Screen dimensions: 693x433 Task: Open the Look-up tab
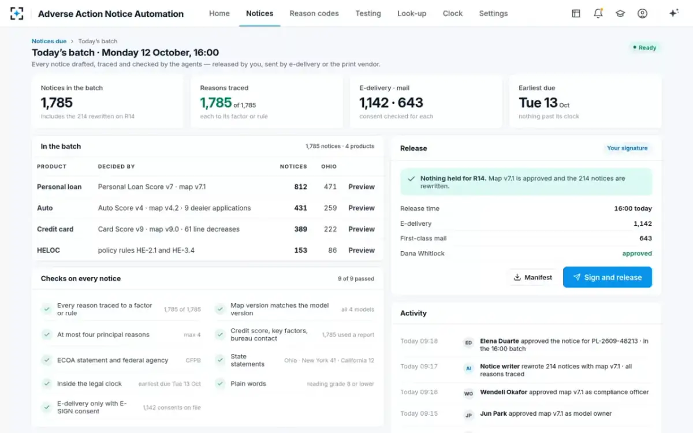[412, 13]
